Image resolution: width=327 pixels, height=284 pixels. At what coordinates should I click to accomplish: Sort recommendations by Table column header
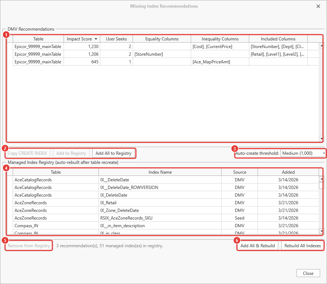(x=39, y=39)
